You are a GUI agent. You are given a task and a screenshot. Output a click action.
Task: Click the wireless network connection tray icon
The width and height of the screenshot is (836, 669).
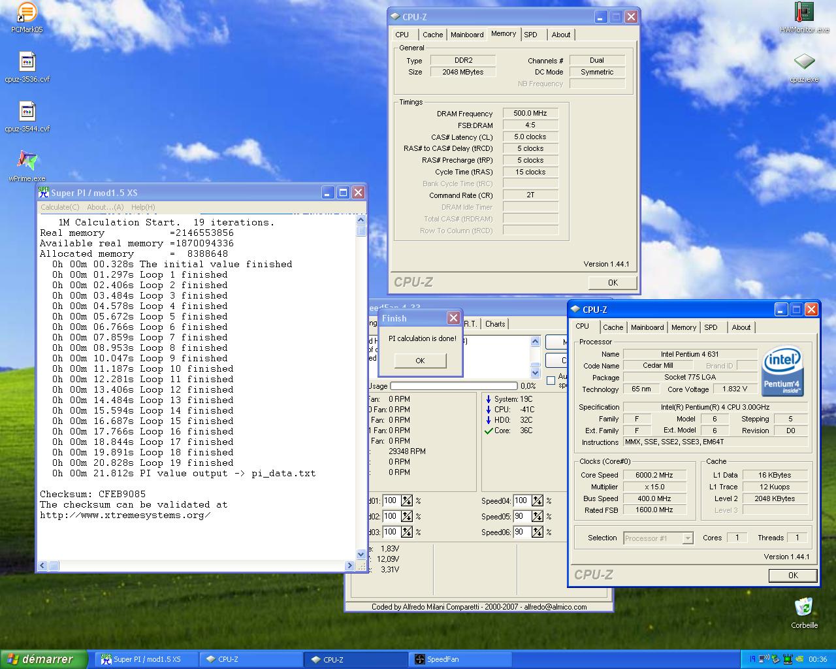(764, 659)
